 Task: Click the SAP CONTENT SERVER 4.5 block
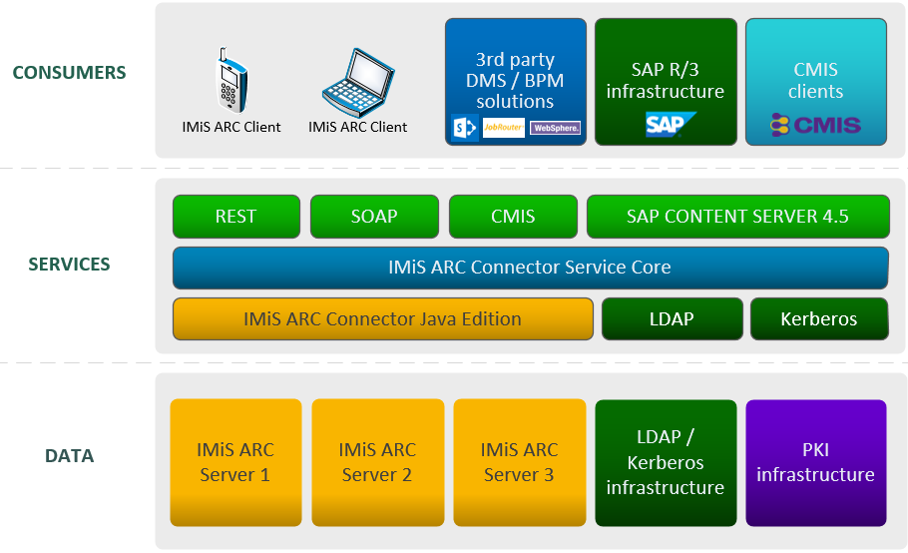(737, 217)
